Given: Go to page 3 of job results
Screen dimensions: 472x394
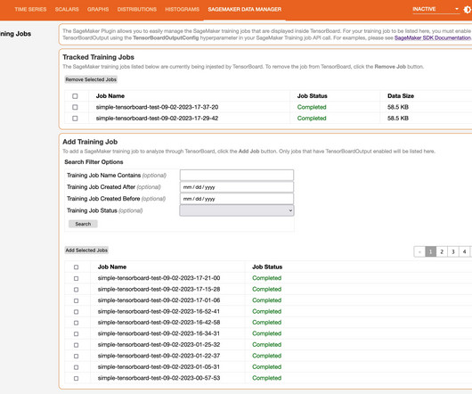Looking at the screenshot, I should point(453,251).
